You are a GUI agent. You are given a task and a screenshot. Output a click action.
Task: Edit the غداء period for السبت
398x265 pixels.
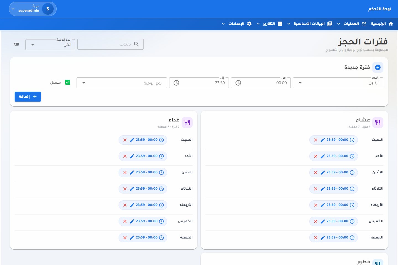[x=132, y=140]
